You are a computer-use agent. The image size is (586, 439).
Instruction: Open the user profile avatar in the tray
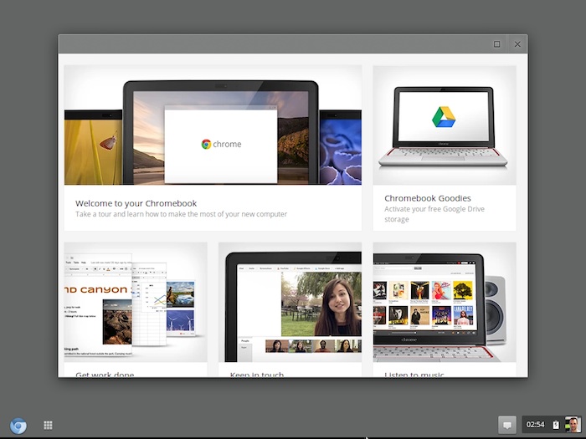tap(572, 425)
